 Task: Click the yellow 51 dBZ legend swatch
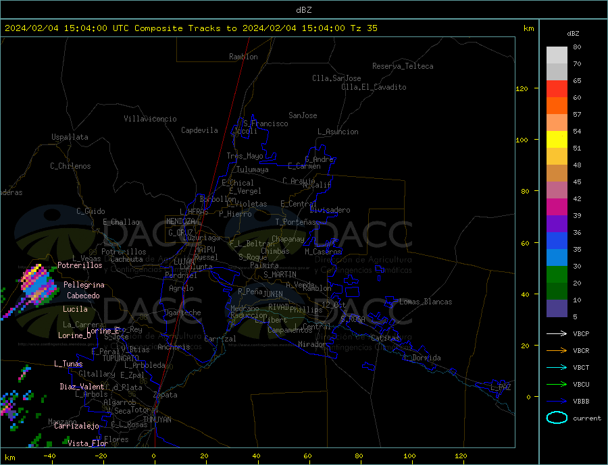click(x=557, y=140)
